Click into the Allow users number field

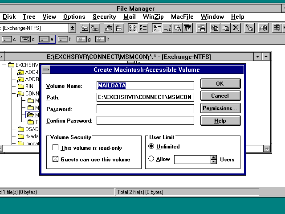click(x=192, y=160)
